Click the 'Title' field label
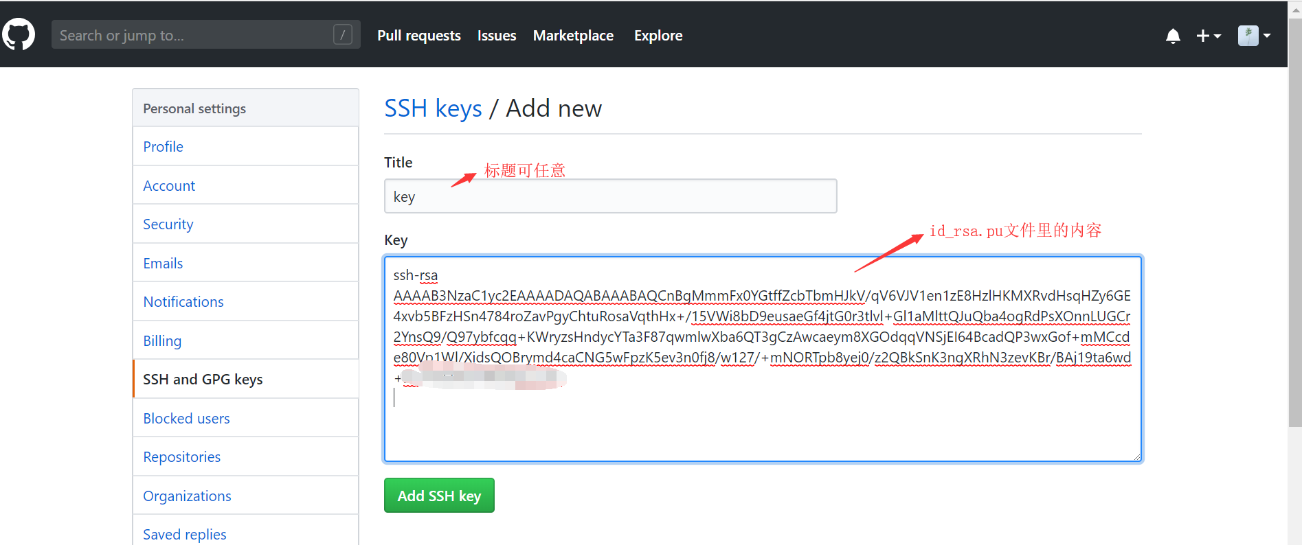 point(398,163)
